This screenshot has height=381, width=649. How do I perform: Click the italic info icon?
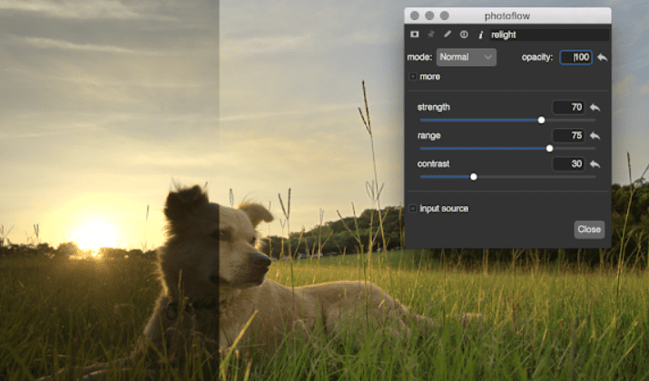(480, 34)
